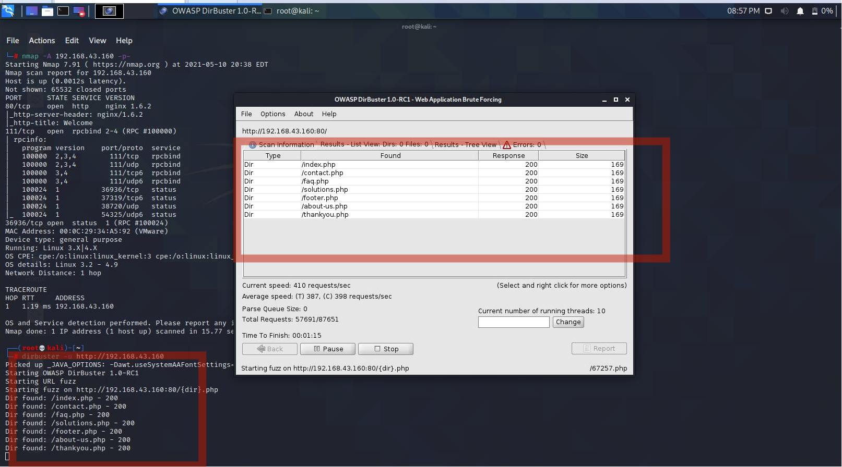
Task: Click the screen recorder panel icon
Action: (79, 11)
